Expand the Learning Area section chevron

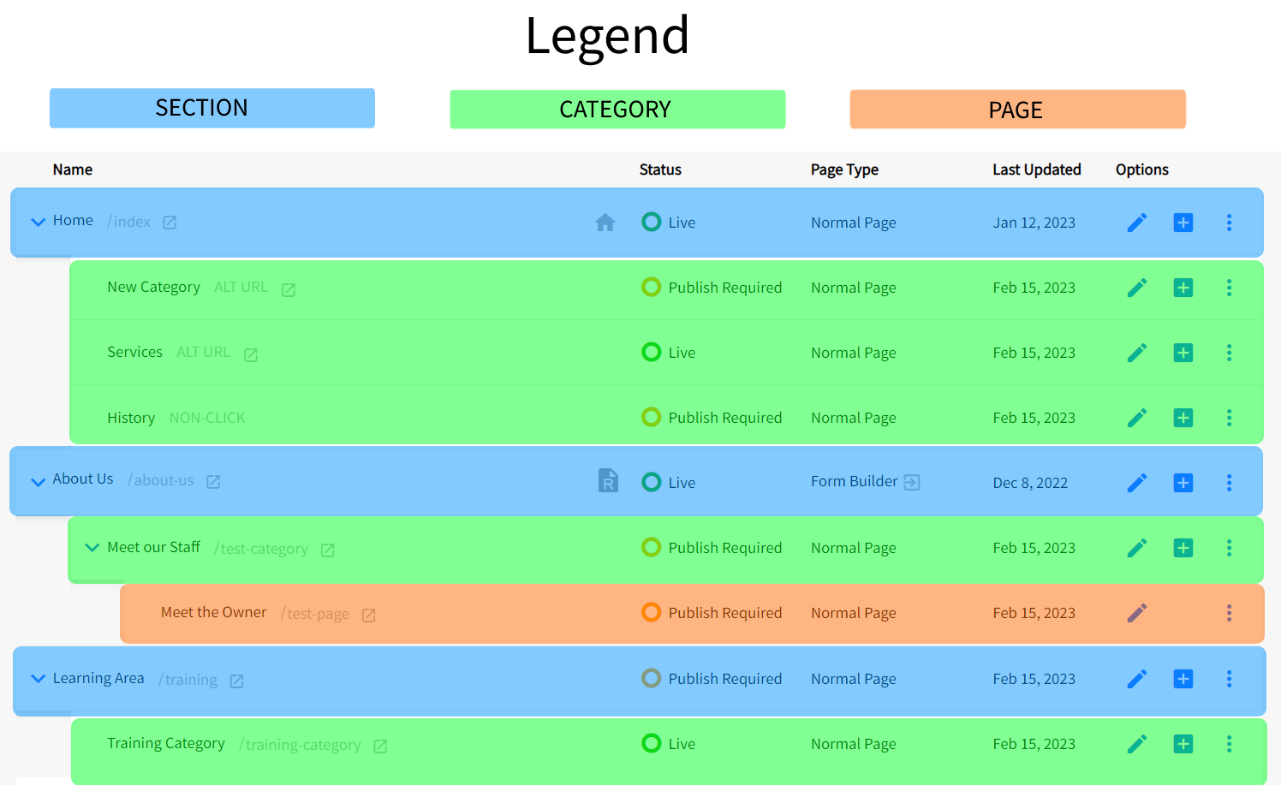(38, 678)
